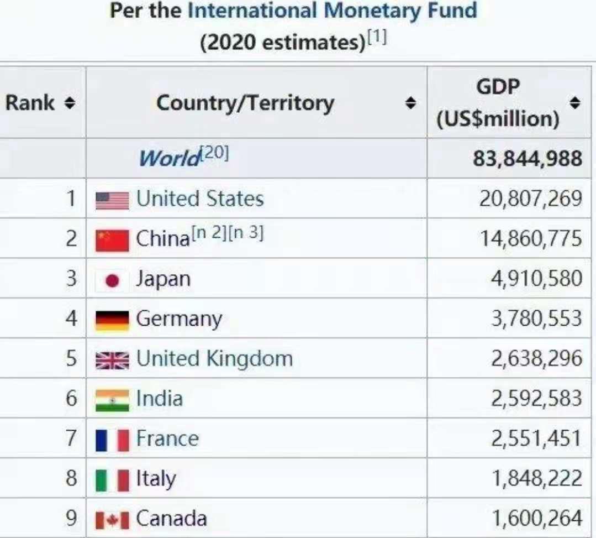Image resolution: width=596 pixels, height=538 pixels.
Task: Open the World link in table
Action: click(168, 159)
